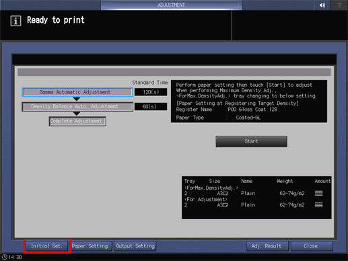Open Output Setting

[135, 246]
